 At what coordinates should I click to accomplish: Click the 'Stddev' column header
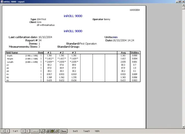(135, 52)
